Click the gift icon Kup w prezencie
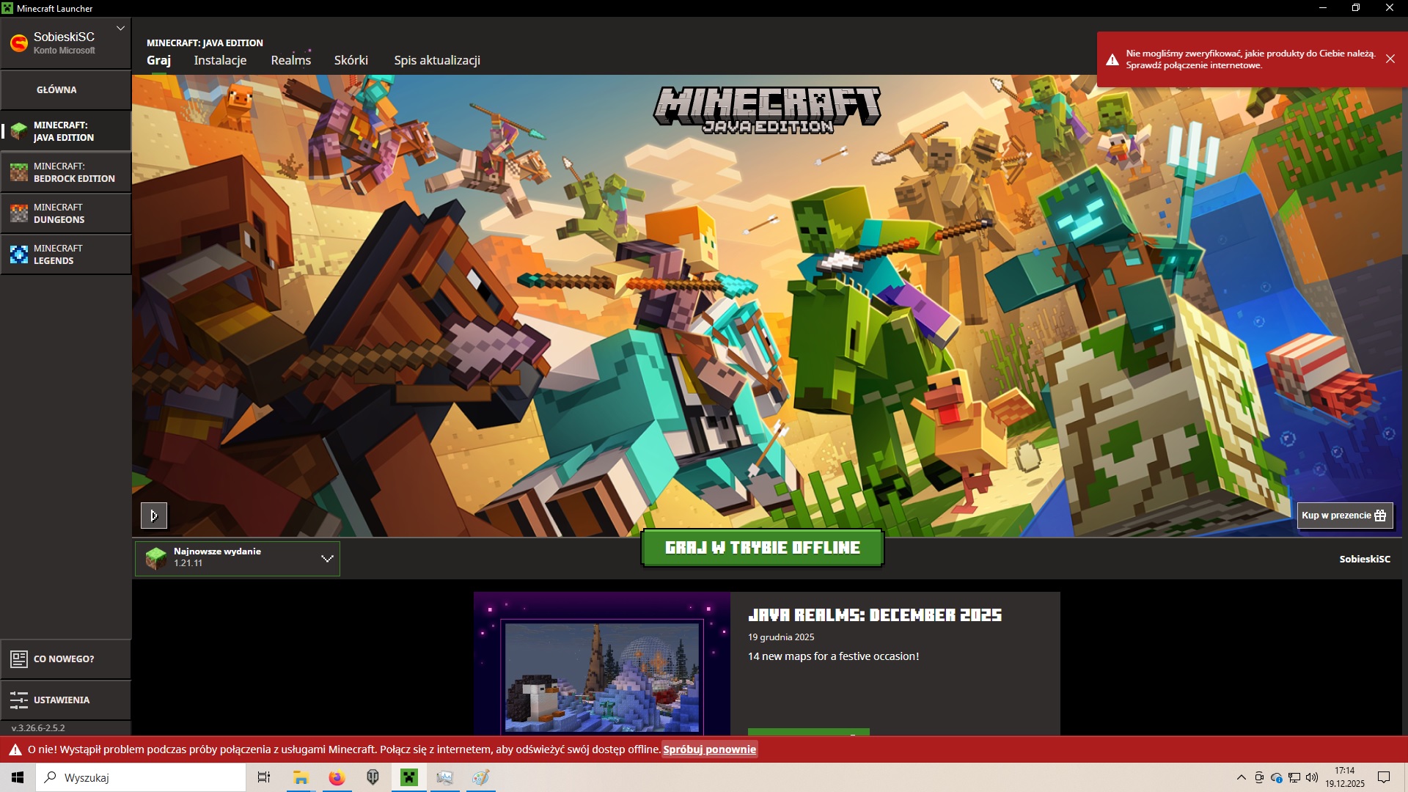Image resolution: width=1408 pixels, height=792 pixels. point(1379,516)
